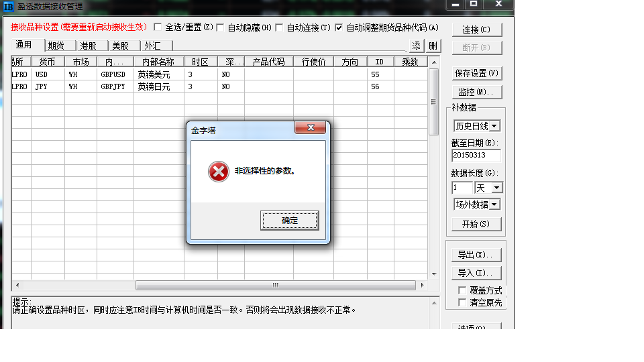Open the 历史日线 dropdown
Viewport: 644px width, 362px height.
click(x=495, y=126)
